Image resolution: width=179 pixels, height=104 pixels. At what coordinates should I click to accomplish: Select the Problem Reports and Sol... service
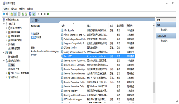75,39
